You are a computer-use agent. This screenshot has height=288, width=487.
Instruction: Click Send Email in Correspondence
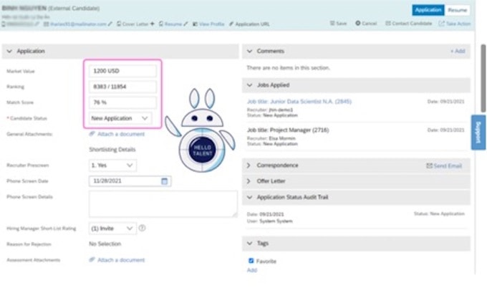[x=444, y=165]
